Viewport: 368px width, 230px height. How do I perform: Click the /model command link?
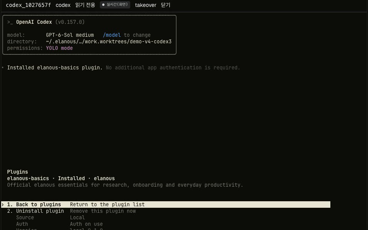pos(112,35)
